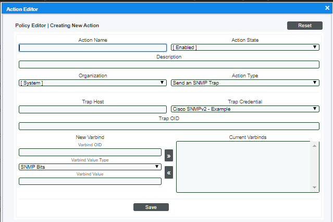Click into the Description field
Screen dimensions: 333x222
click(169, 65)
